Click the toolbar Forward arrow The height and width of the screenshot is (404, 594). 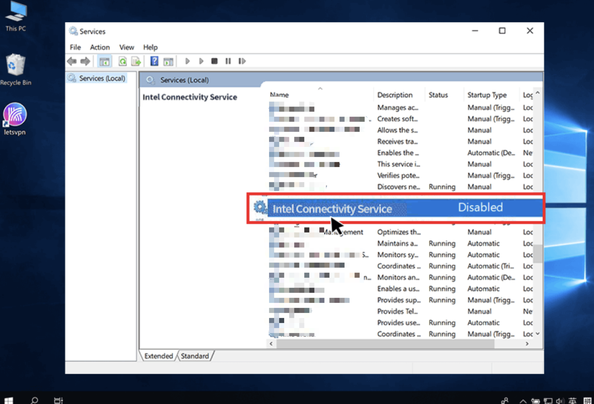pyautogui.click(x=85, y=61)
